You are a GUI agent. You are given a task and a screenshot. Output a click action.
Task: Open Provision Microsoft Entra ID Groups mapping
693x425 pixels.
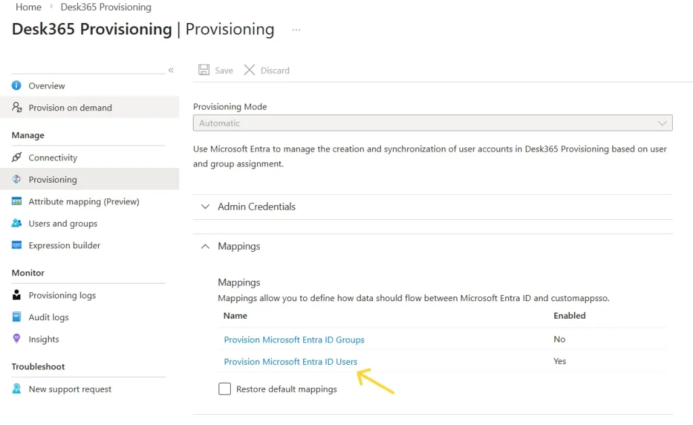[294, 339]
